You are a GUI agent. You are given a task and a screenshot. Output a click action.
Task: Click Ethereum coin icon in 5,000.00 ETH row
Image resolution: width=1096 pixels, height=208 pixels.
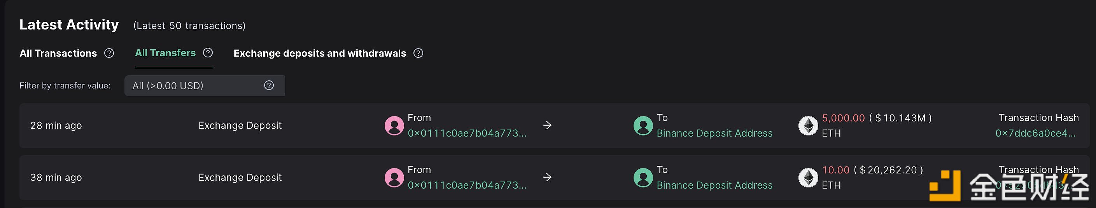(x=808, y=126)
